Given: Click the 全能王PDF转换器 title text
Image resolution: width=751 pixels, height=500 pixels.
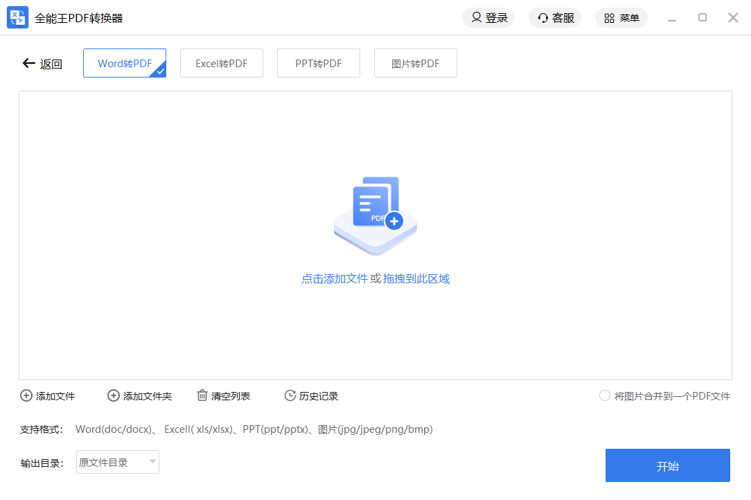Looking at the screenshot, I should tap(78, 18).
